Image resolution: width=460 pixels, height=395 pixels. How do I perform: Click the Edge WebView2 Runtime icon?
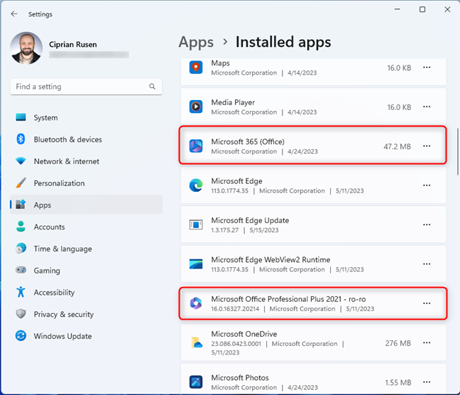point(196,264)
